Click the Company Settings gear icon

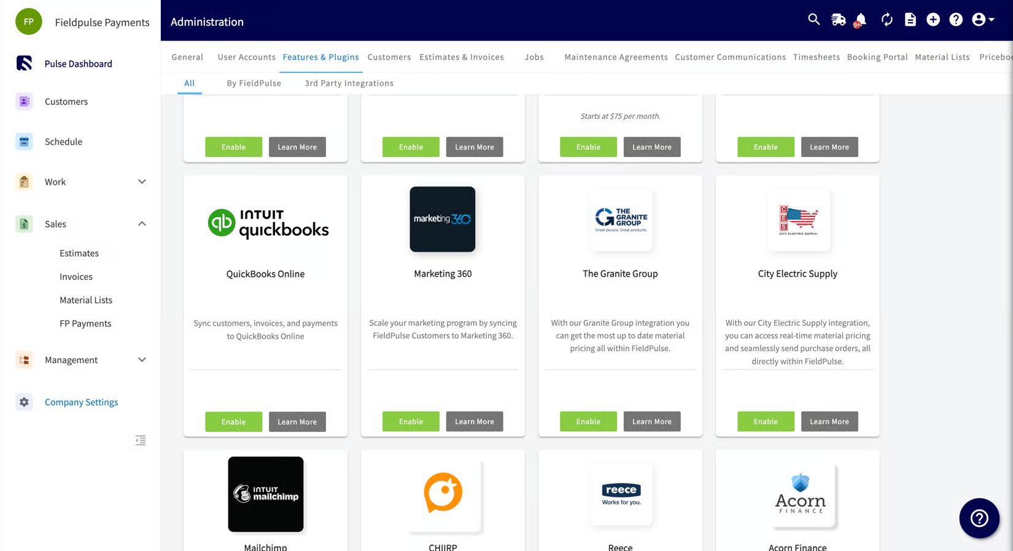point(24,402)
